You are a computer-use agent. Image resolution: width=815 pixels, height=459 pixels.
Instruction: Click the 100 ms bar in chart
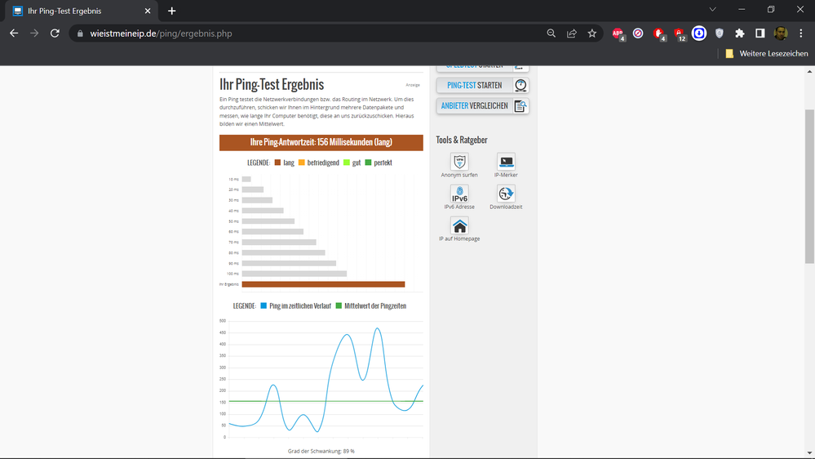[295, 274]
